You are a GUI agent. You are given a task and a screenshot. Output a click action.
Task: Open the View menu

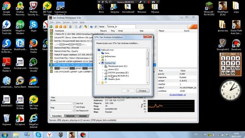[x=58, y=22]
